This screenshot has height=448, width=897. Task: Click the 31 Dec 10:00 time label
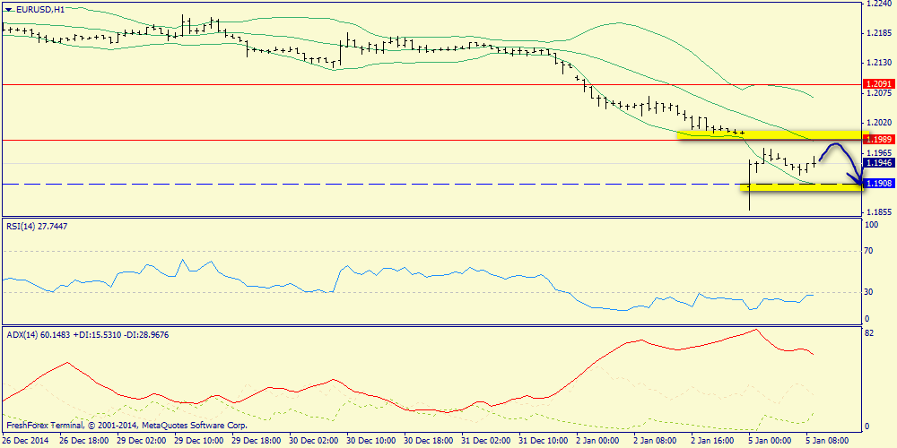pos(544,441)
